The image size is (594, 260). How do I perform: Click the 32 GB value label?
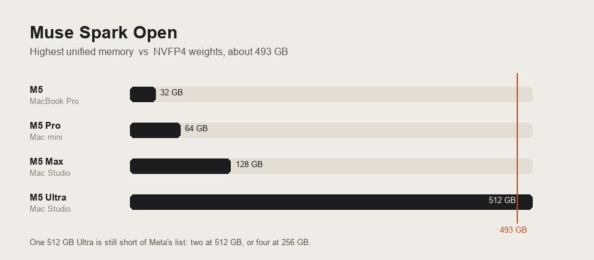coord(171,92)
